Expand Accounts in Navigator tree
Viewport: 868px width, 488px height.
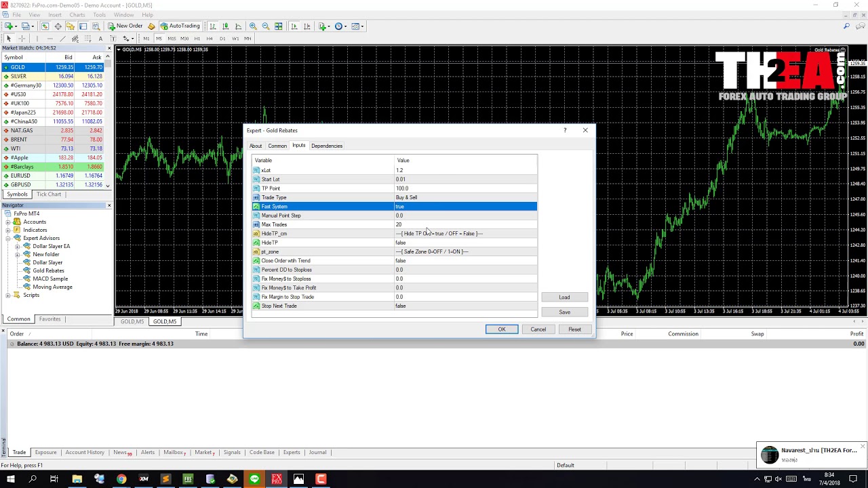click(8, 222)
